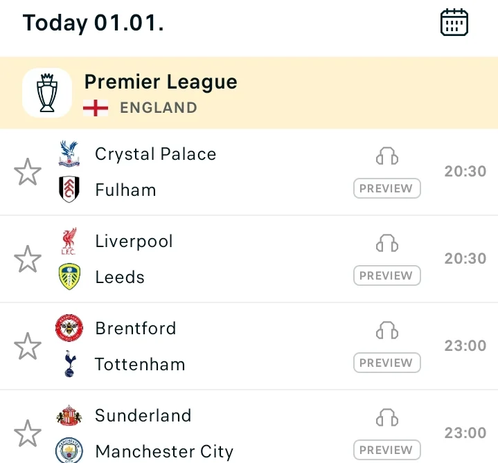
Task: Favorite the Crystal Palace vs Fulham match
Action: pyautogui.click(x=28, y=172)
